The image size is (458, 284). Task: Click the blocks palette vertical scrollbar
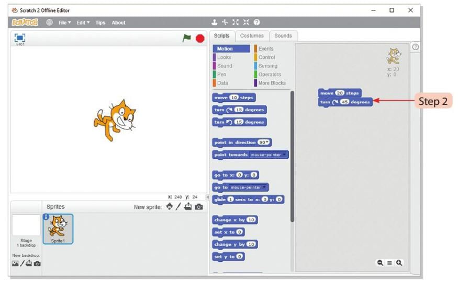tap(292, 157)
